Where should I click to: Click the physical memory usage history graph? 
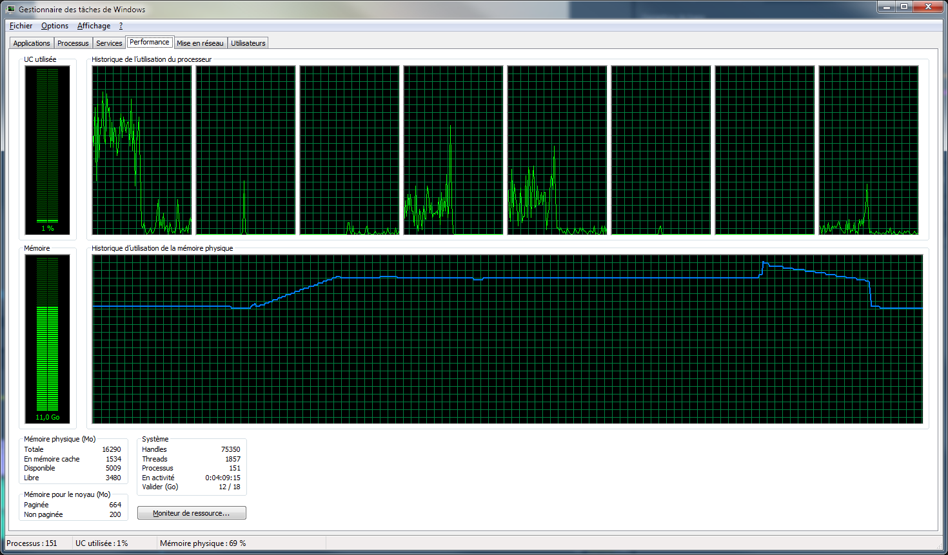click(508, 339)
